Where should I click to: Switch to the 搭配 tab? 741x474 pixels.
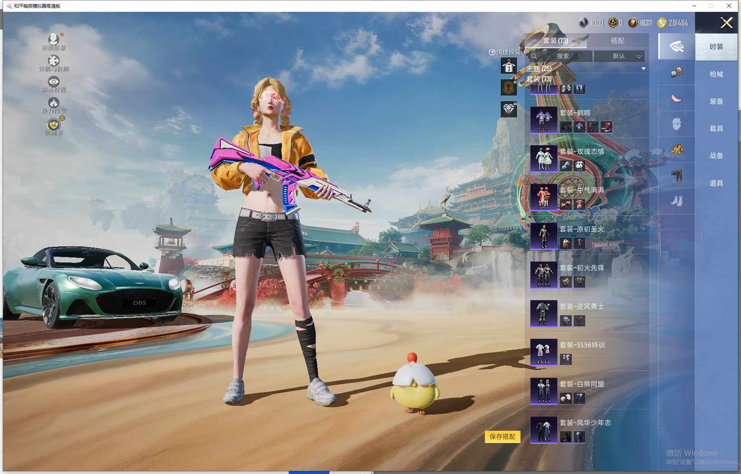pyautogui.click(x=617, y=41)
